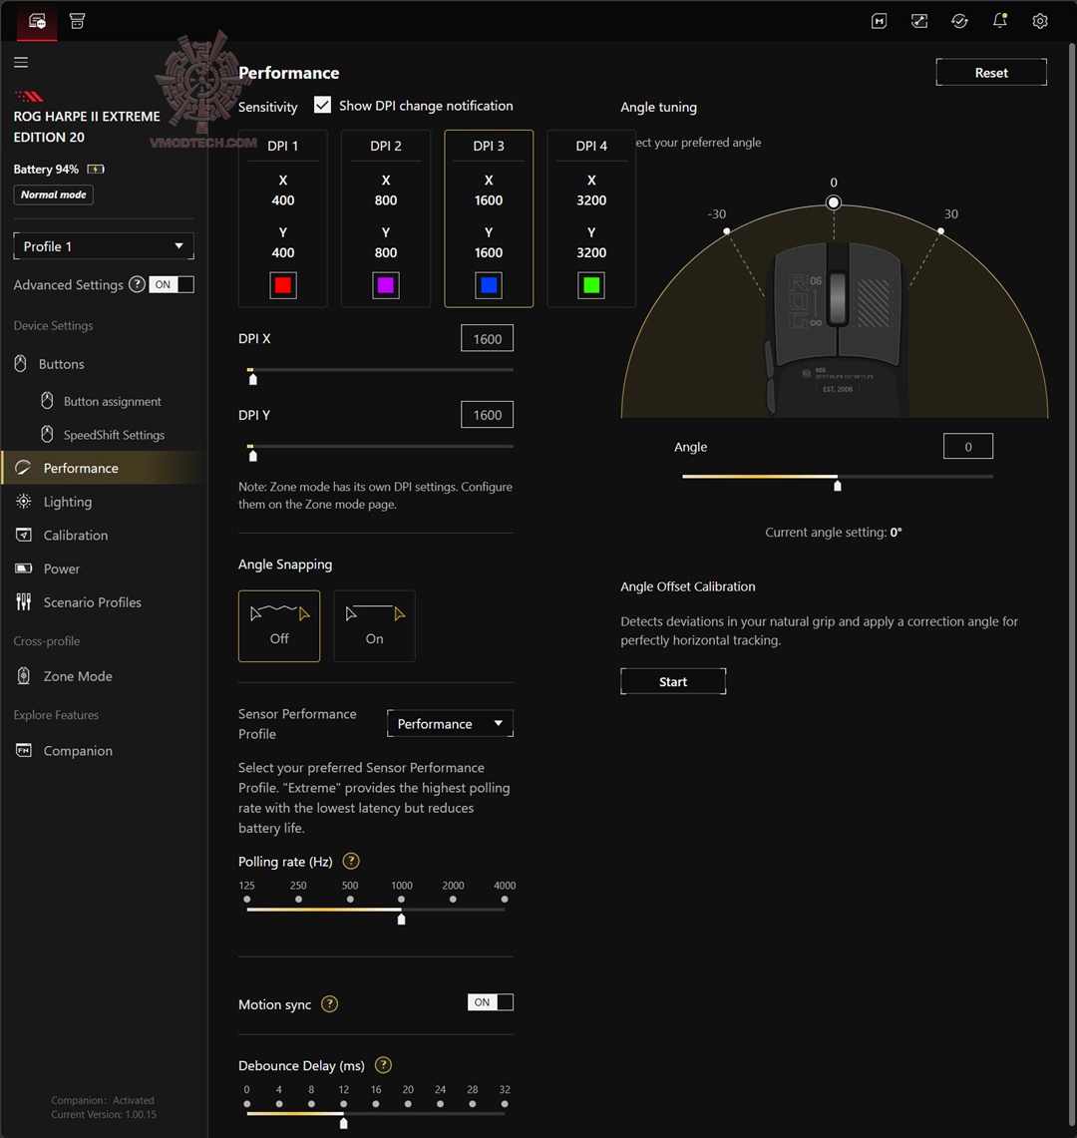Screen dimensions: 1077x1138
Task: Click the Angle value input field
Action: (x=968, y=447)
